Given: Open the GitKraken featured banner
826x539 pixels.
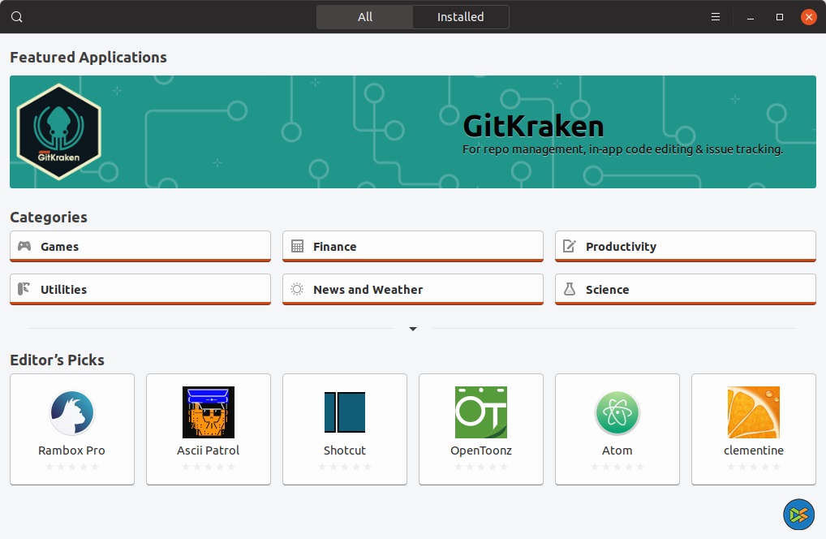Looking at the screenshot, I should coord(413,132).
